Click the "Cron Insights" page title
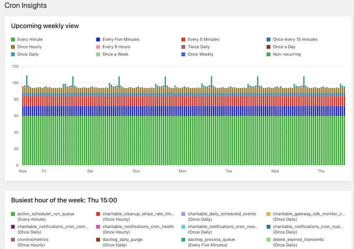 click(26, 5)
